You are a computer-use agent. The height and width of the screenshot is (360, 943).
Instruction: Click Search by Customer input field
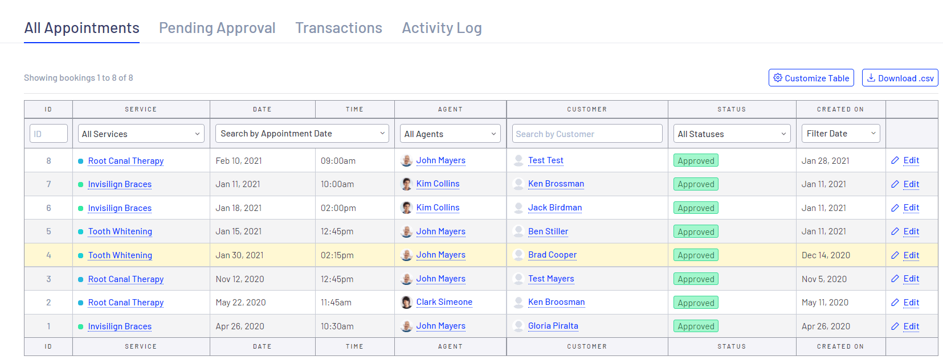coord(587,134)
